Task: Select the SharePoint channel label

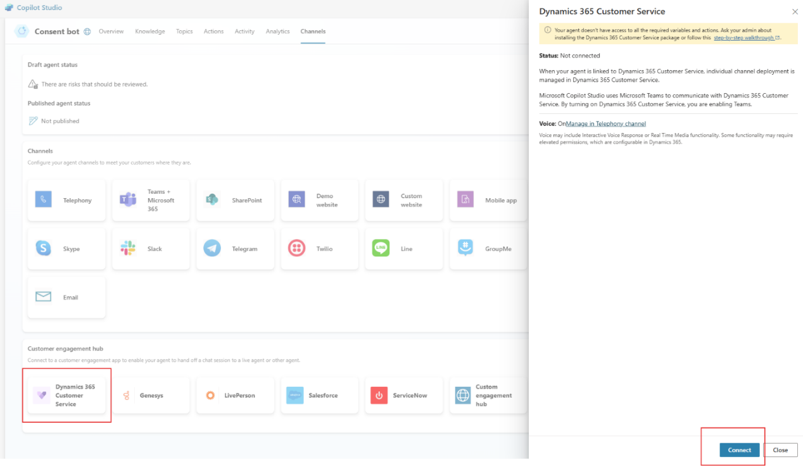Action: pos(247,201)
